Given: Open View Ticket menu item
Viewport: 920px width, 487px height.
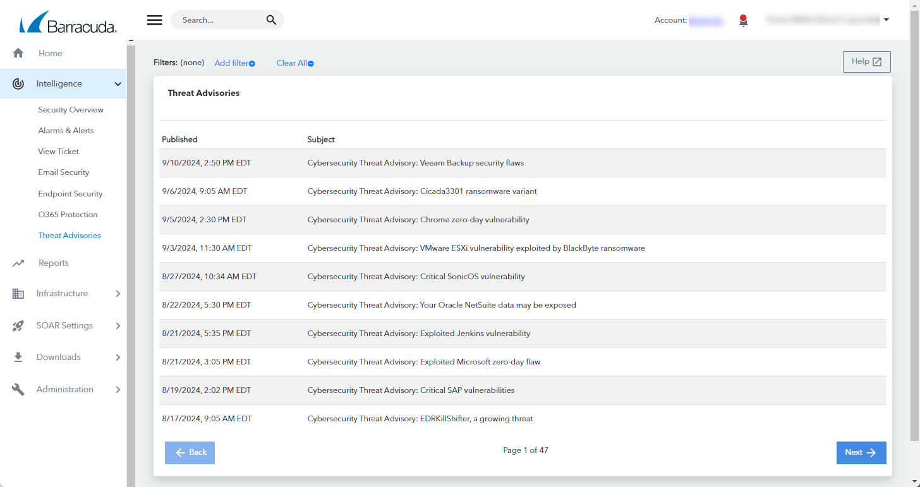Looking at the screenshot, I should pos(59,152).
